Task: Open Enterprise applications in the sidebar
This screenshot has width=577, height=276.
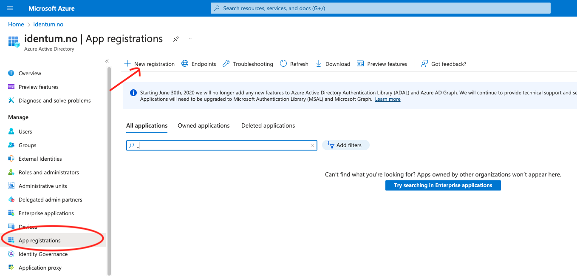Action: [x=46, y=213]
